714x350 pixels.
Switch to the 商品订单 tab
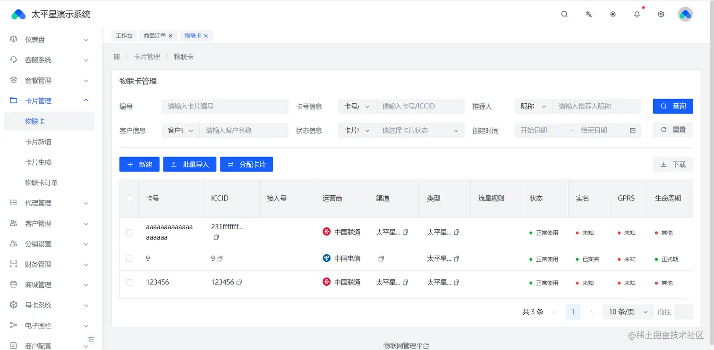(155, 36)
